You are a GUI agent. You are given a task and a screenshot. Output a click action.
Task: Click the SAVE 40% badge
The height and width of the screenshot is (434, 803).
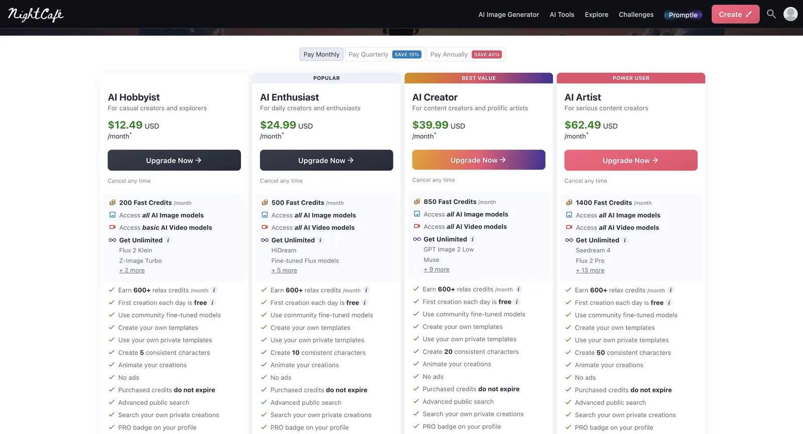click(x=487, y=55)
